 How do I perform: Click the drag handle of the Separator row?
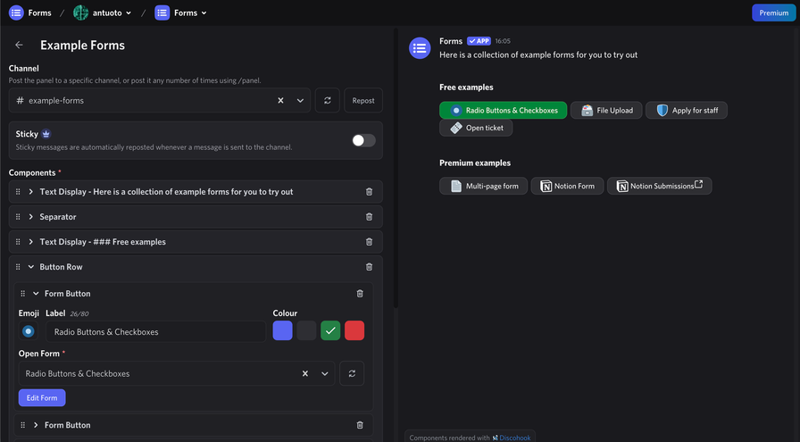click(18, 217)
